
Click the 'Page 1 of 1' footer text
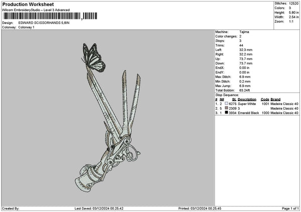click(290, 208)
